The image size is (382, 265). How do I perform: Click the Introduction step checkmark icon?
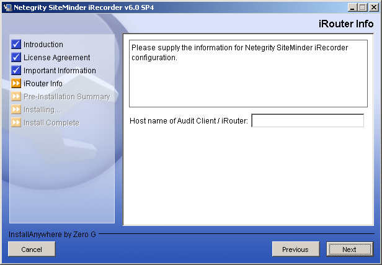pos(16,45)
